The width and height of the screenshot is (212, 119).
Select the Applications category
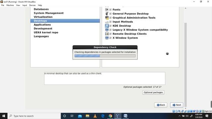coord(42,25)
